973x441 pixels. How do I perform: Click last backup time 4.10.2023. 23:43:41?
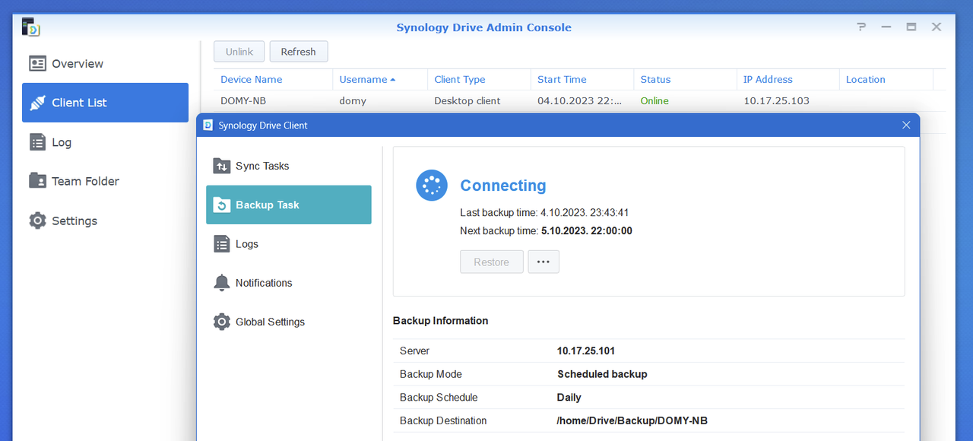click(585, 213)
